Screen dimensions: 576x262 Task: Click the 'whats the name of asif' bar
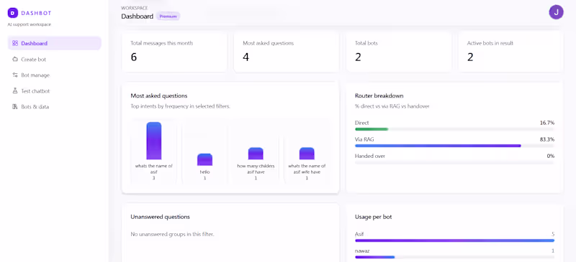point(154,141)
